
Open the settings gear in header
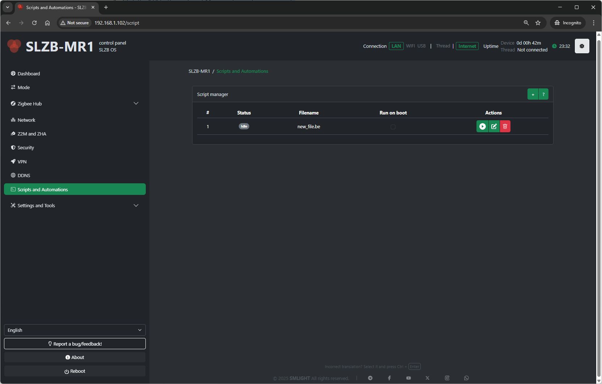coord(582,46)
